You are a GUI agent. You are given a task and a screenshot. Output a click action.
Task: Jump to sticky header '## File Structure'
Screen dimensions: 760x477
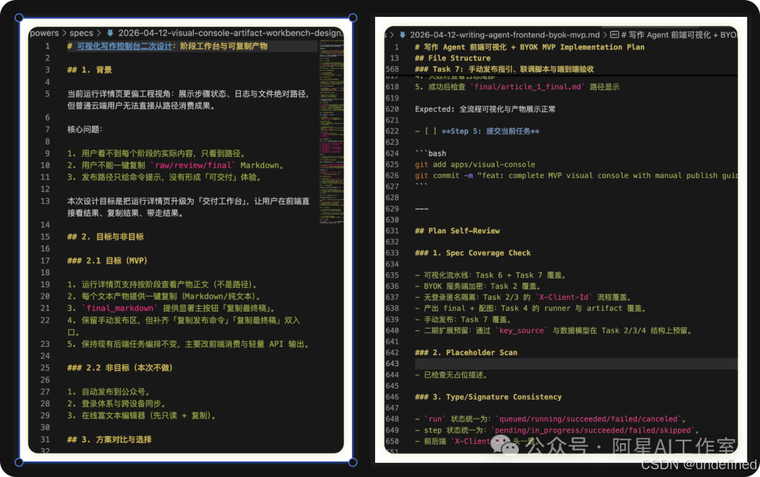pyautogui.click(x=452, y=58)
